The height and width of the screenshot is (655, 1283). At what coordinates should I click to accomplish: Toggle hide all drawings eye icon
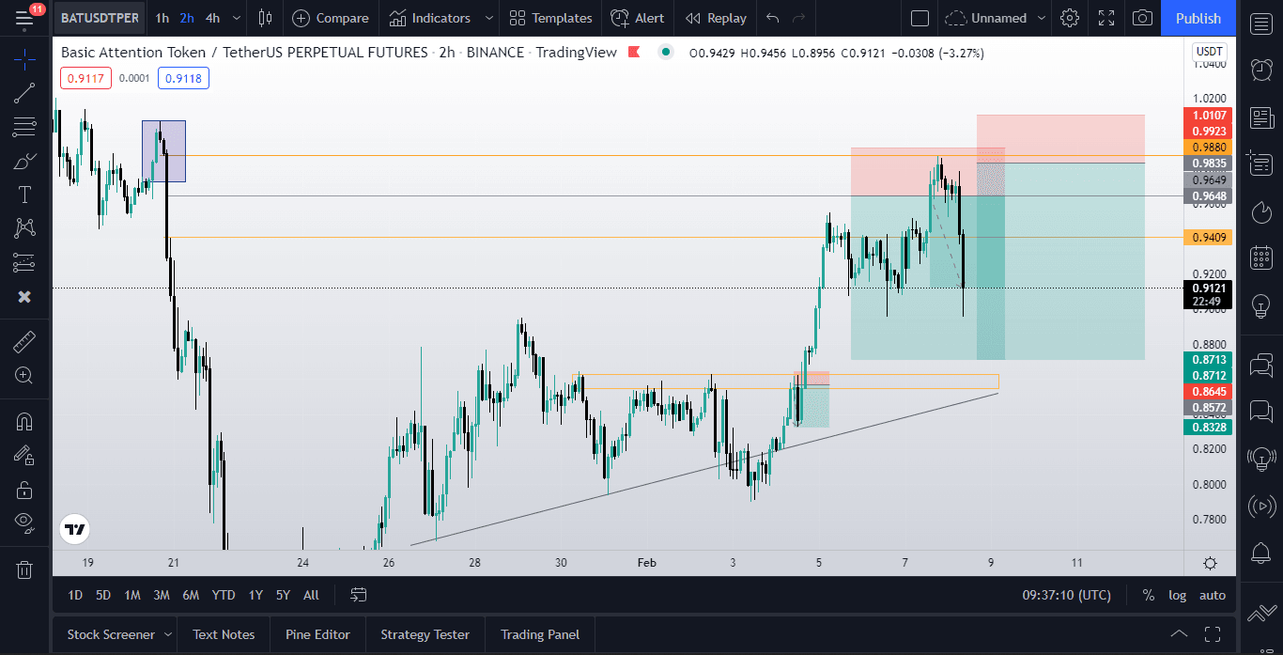(x=24, y=522)
